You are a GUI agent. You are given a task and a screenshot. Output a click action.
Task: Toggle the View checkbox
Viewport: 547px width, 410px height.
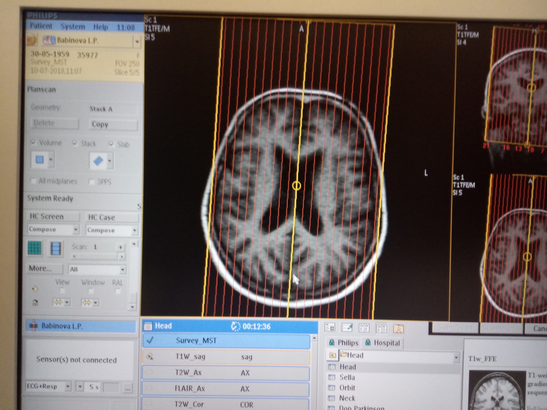[62, 291]
